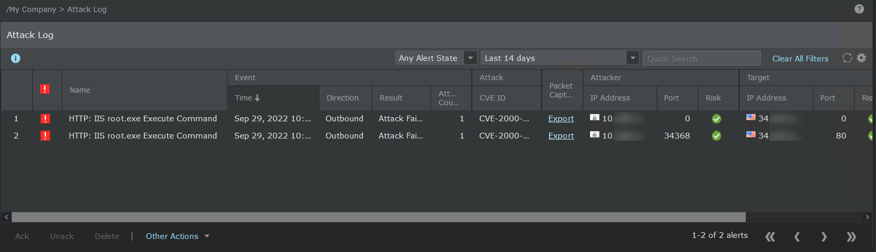Click Outbound direction in row 1

pyautogui.click(x=344, y=119)
